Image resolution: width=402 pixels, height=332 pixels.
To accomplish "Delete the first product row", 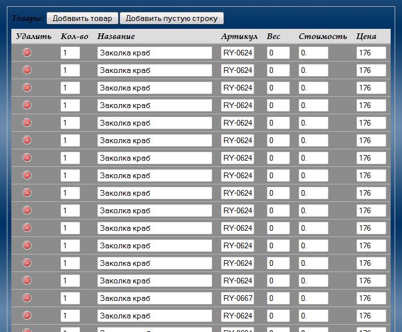I will tap(27, 53).
